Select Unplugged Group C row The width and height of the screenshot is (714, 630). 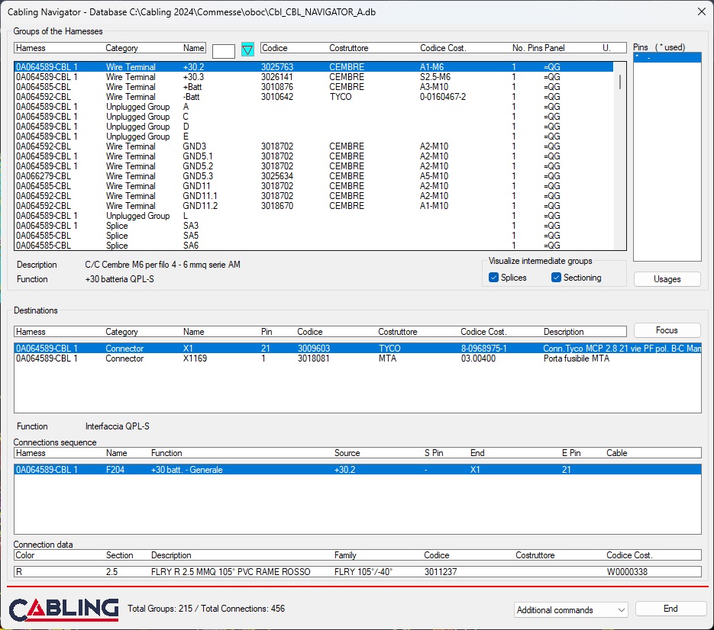click(x=314, y=117)
